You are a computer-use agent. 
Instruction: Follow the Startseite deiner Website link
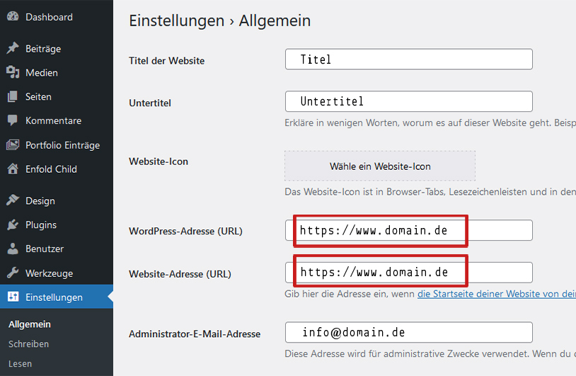coord(497,294)
